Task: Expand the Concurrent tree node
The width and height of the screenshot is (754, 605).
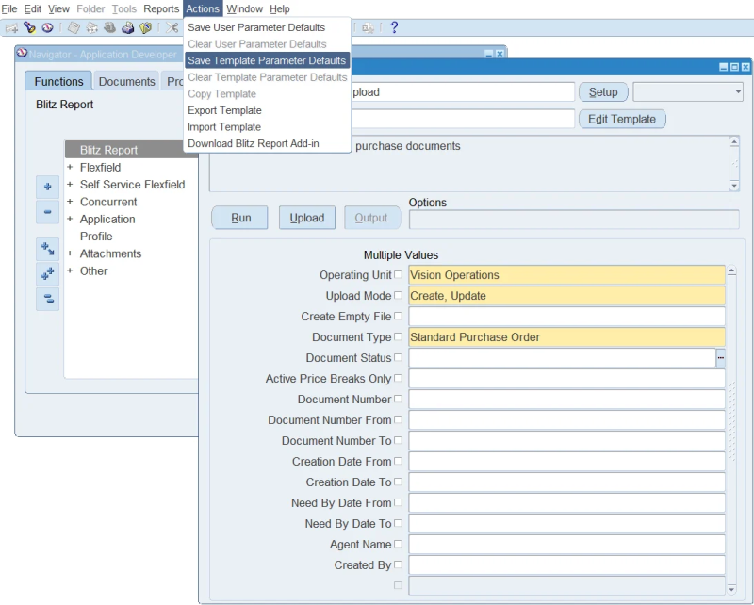Action: tap(70, 202)
